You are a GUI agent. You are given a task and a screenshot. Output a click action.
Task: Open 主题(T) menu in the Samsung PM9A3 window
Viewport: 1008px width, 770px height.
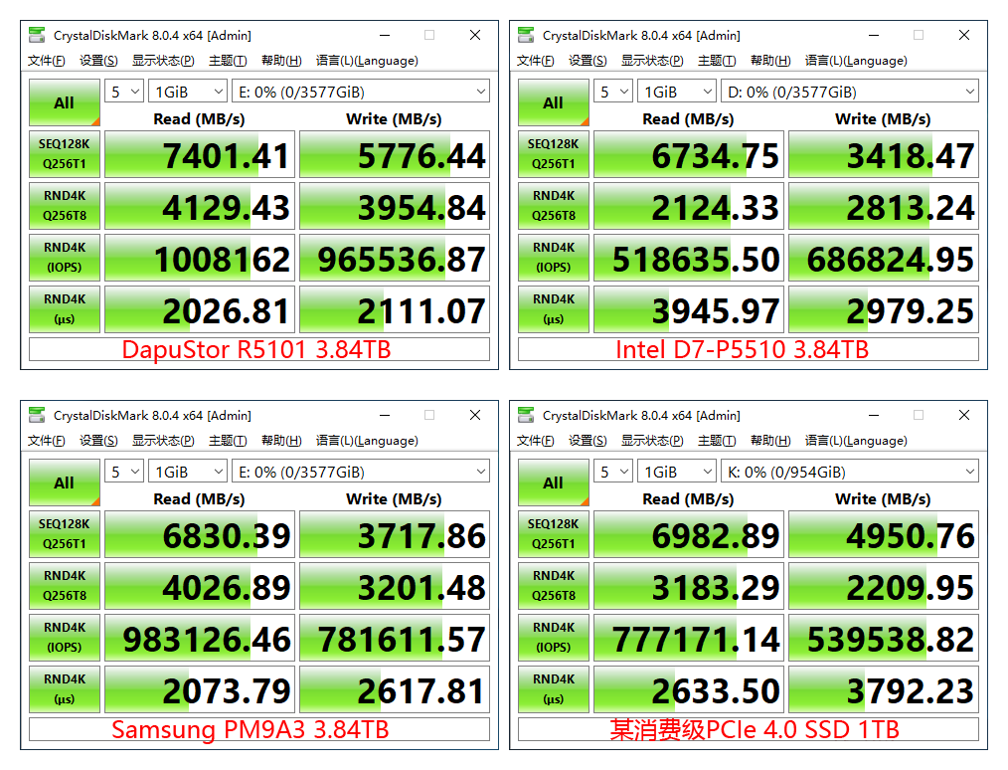click(228, 441)
